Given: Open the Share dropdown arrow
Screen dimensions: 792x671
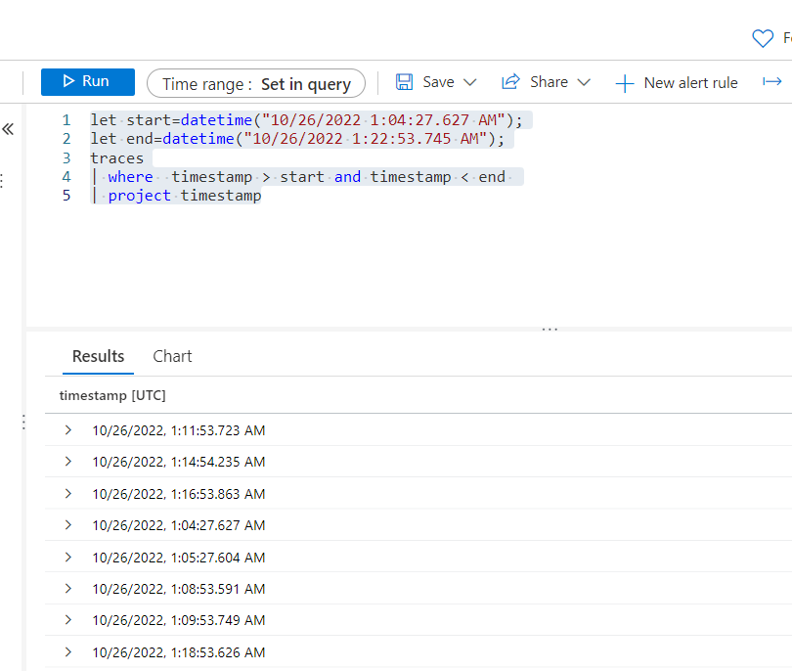Looking at the screenshot, I should (584, 82).
